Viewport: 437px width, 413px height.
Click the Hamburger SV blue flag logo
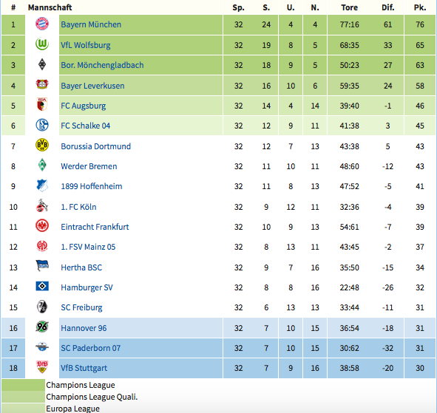coord(42,286)
